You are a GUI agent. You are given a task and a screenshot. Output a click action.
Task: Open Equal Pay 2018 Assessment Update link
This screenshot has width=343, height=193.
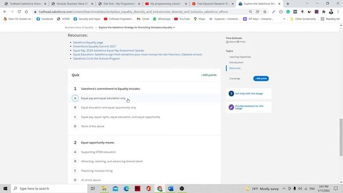[x=108, y=50]
